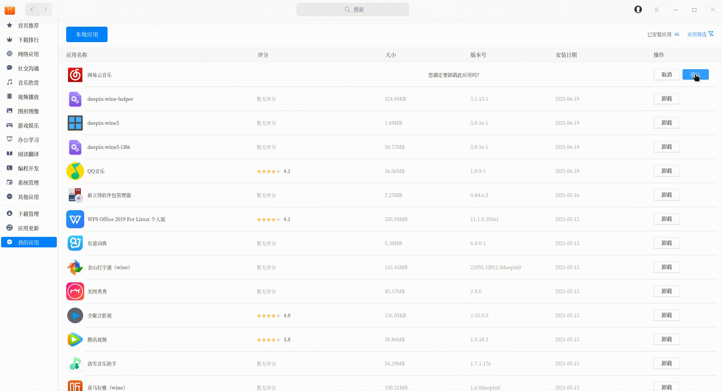Screen dimensions: 722x391
Task: Cancel uninstalling 网易云音乐 with 取消
Action: [667, 74]
